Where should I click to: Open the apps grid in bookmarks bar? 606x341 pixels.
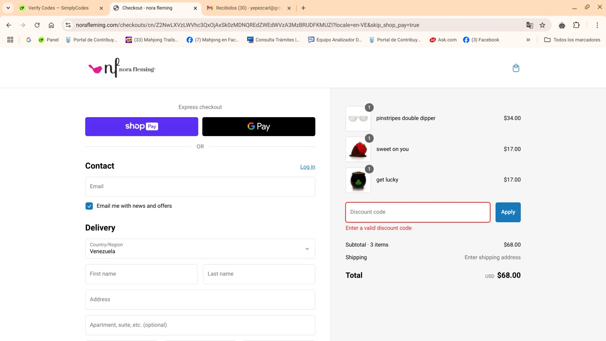pyautogui.click(x=10, y=40)
